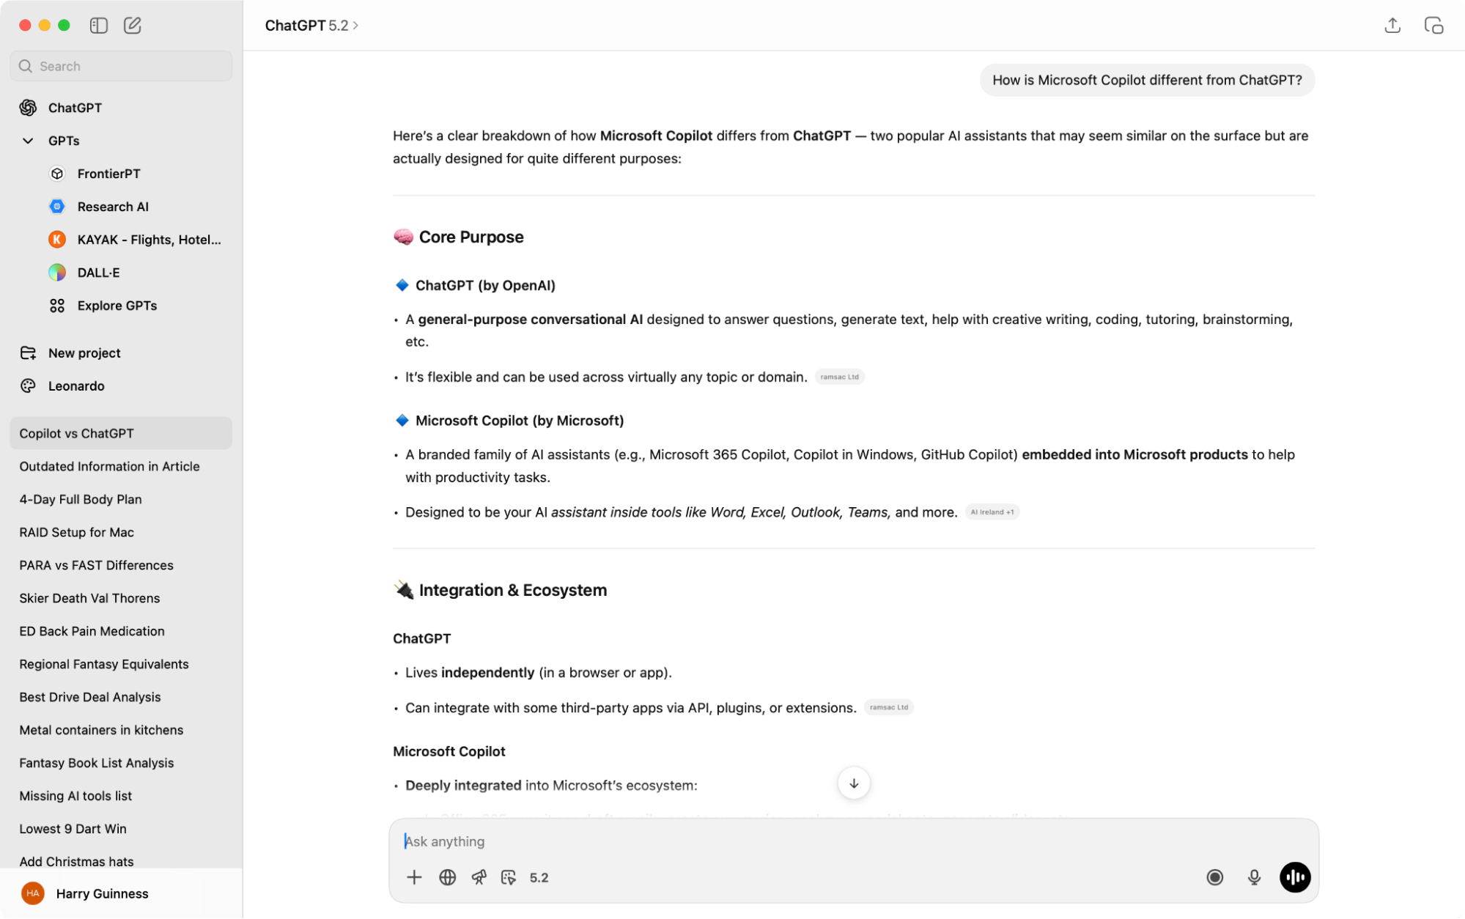Collapse the GPTs section
The height and width of the screenshot is (919, 1465).
[x=26, y=141]
